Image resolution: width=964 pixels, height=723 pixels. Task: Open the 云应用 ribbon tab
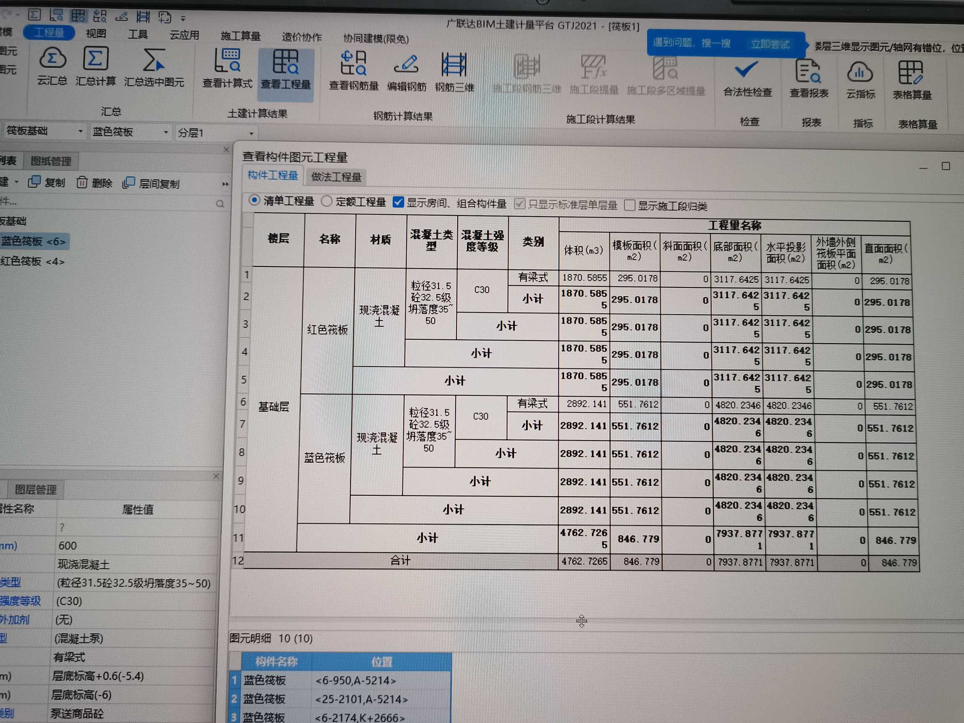[x=184, y=35]
